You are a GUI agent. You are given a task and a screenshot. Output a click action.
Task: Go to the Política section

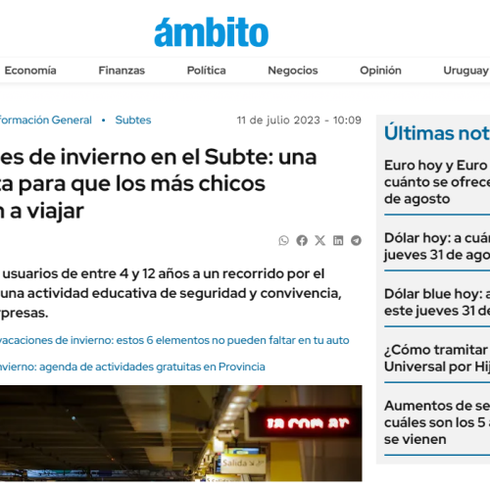(x=206, y=71)
